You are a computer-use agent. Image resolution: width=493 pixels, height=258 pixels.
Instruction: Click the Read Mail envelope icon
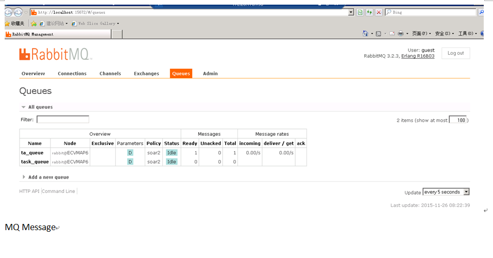392,34
